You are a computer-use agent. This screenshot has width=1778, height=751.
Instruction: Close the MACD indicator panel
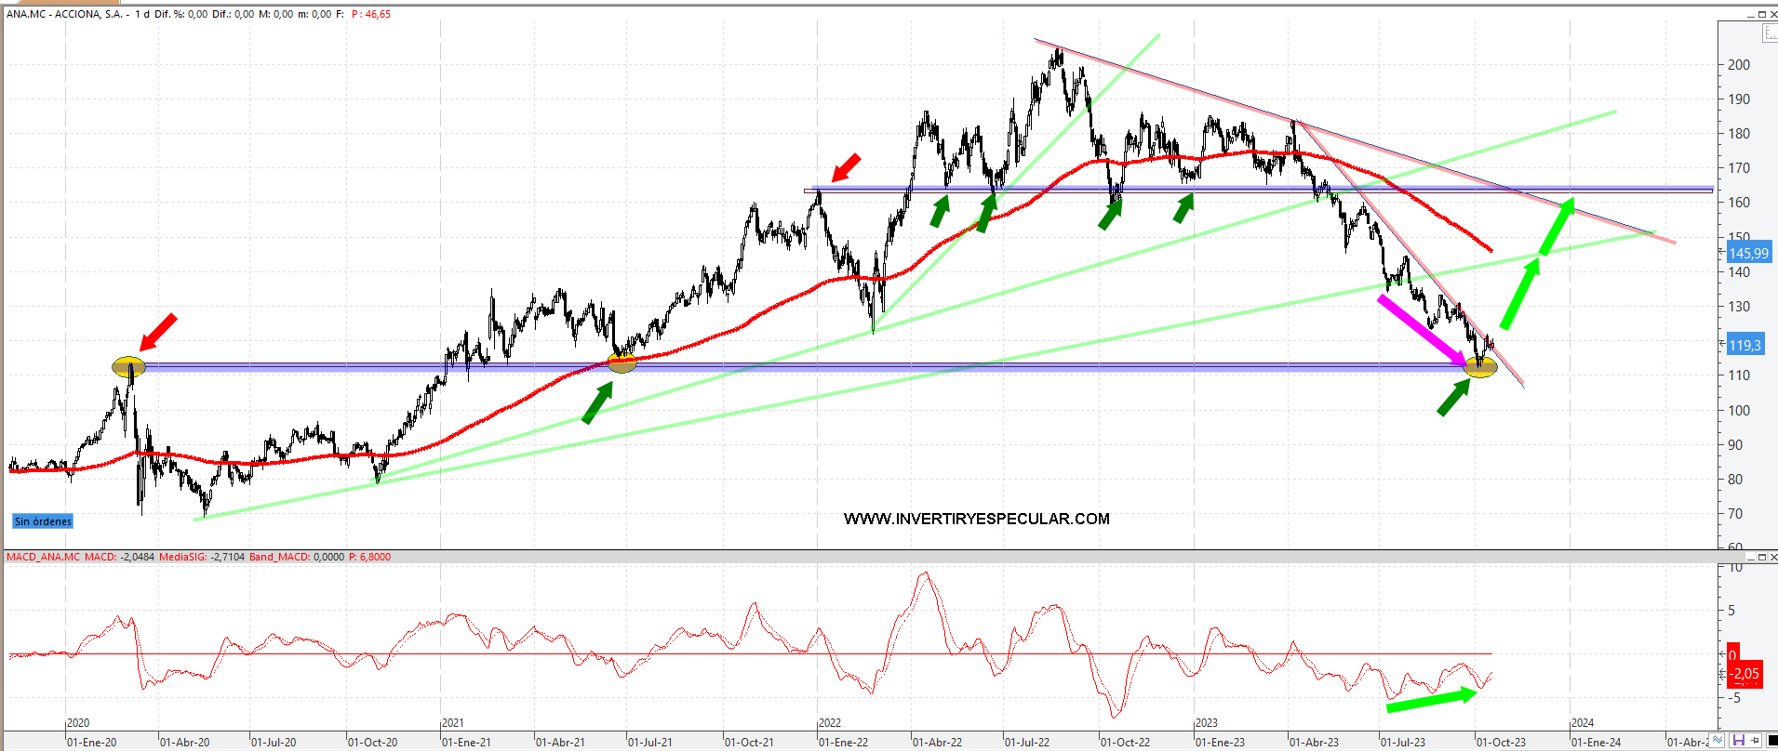pos(1772,558)
